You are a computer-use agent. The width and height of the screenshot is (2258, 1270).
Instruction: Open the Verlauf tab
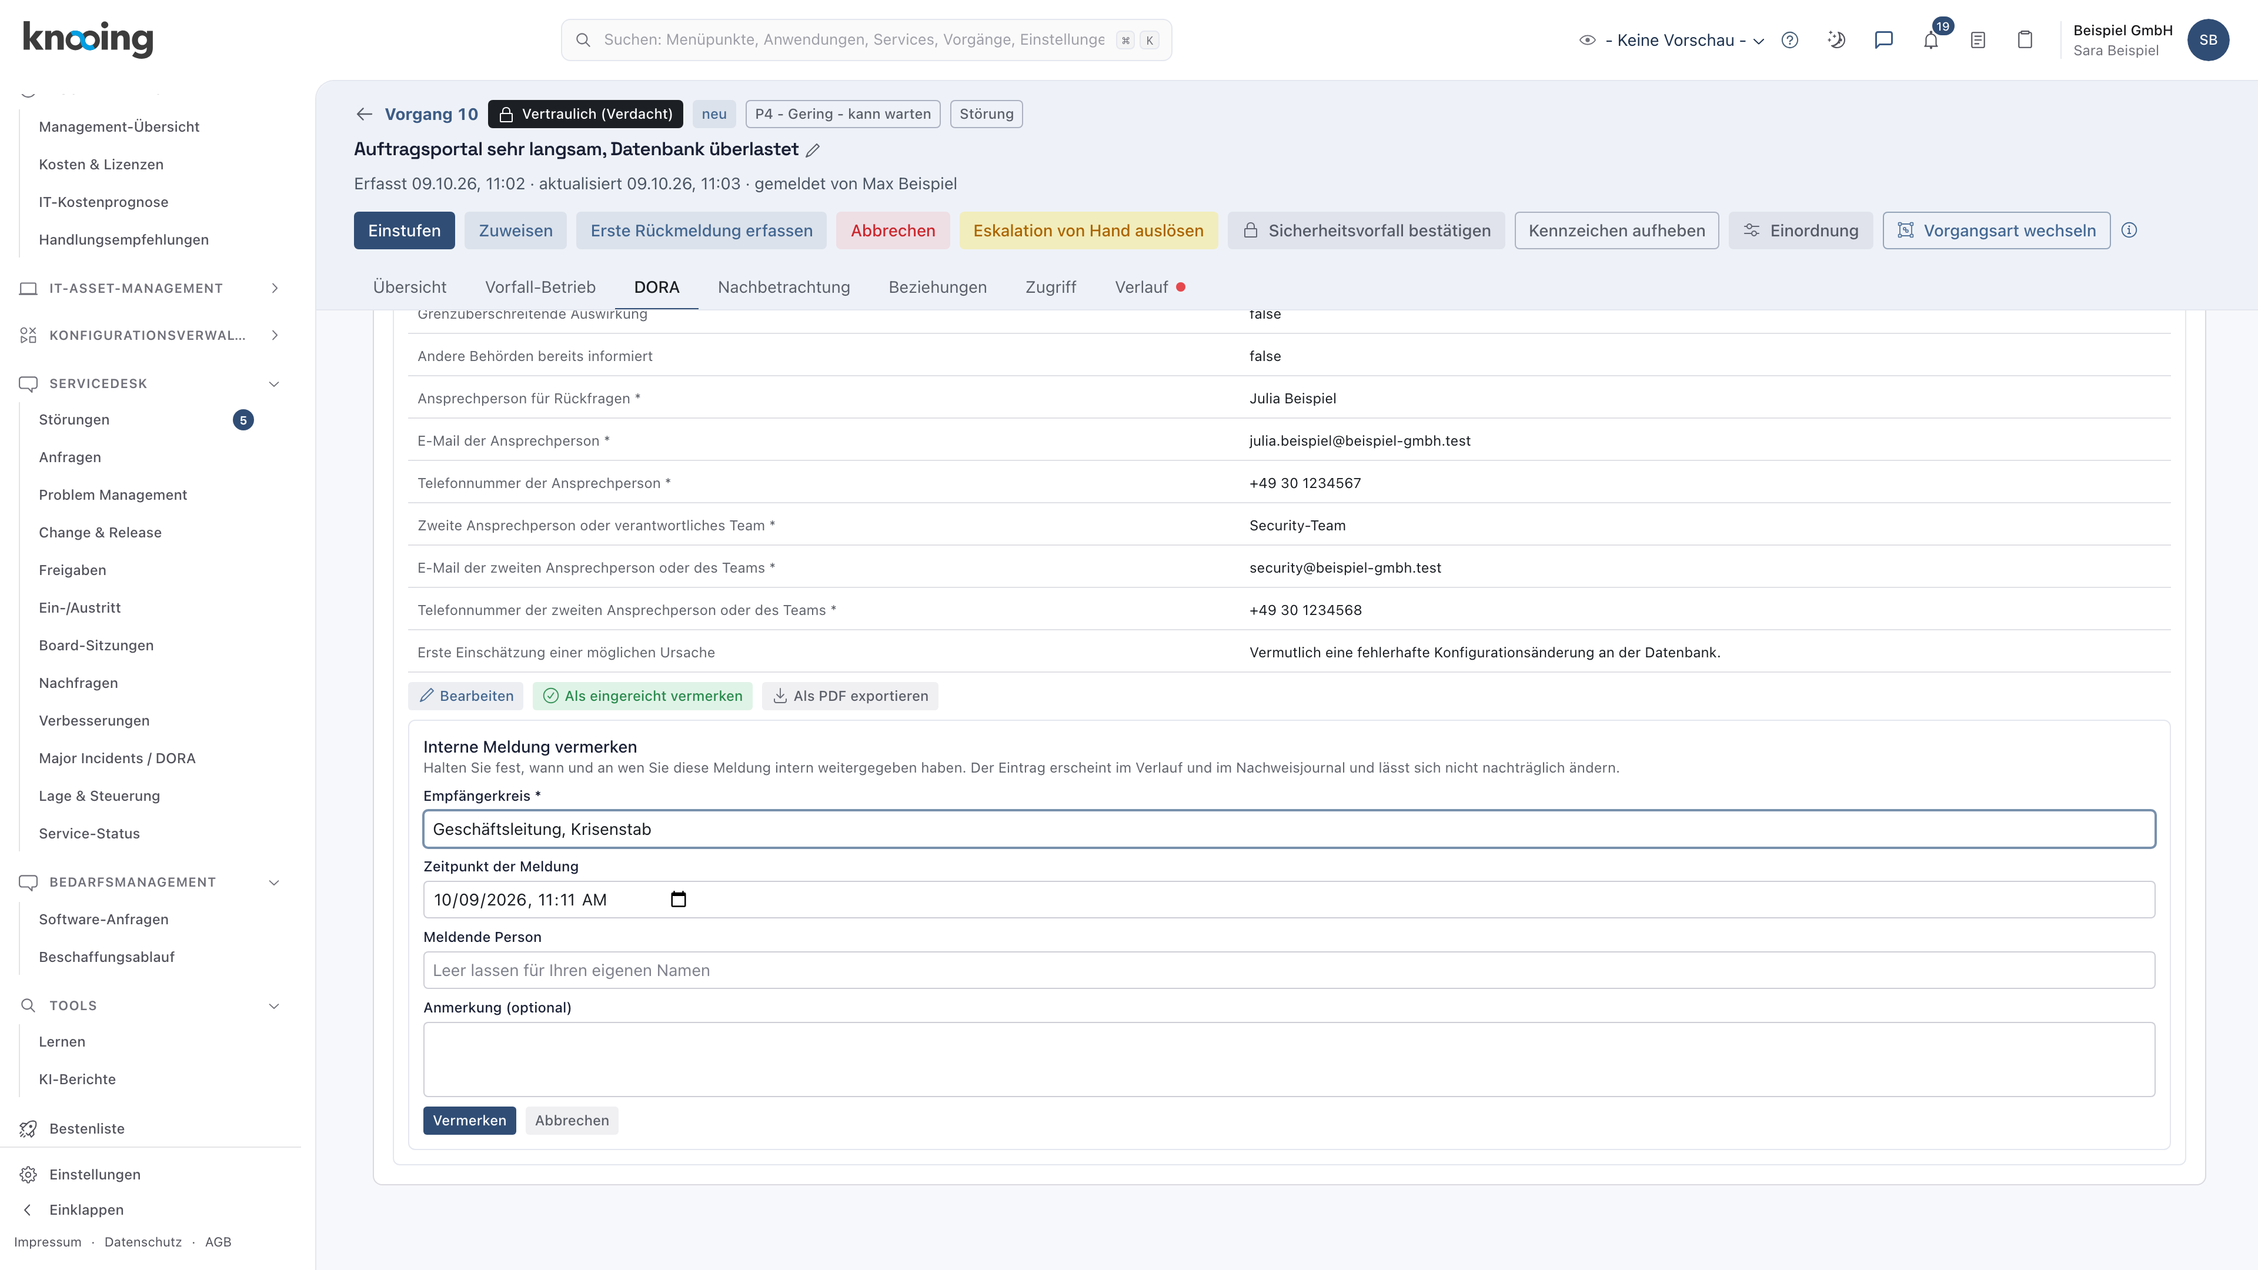click(1141, 288)
